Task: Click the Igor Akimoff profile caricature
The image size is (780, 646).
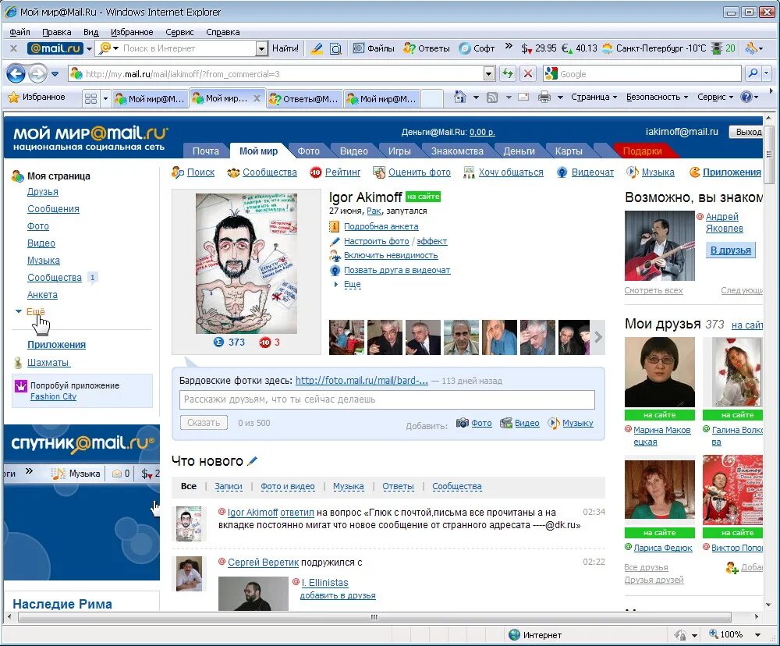Action: click(x=246, y=263)
